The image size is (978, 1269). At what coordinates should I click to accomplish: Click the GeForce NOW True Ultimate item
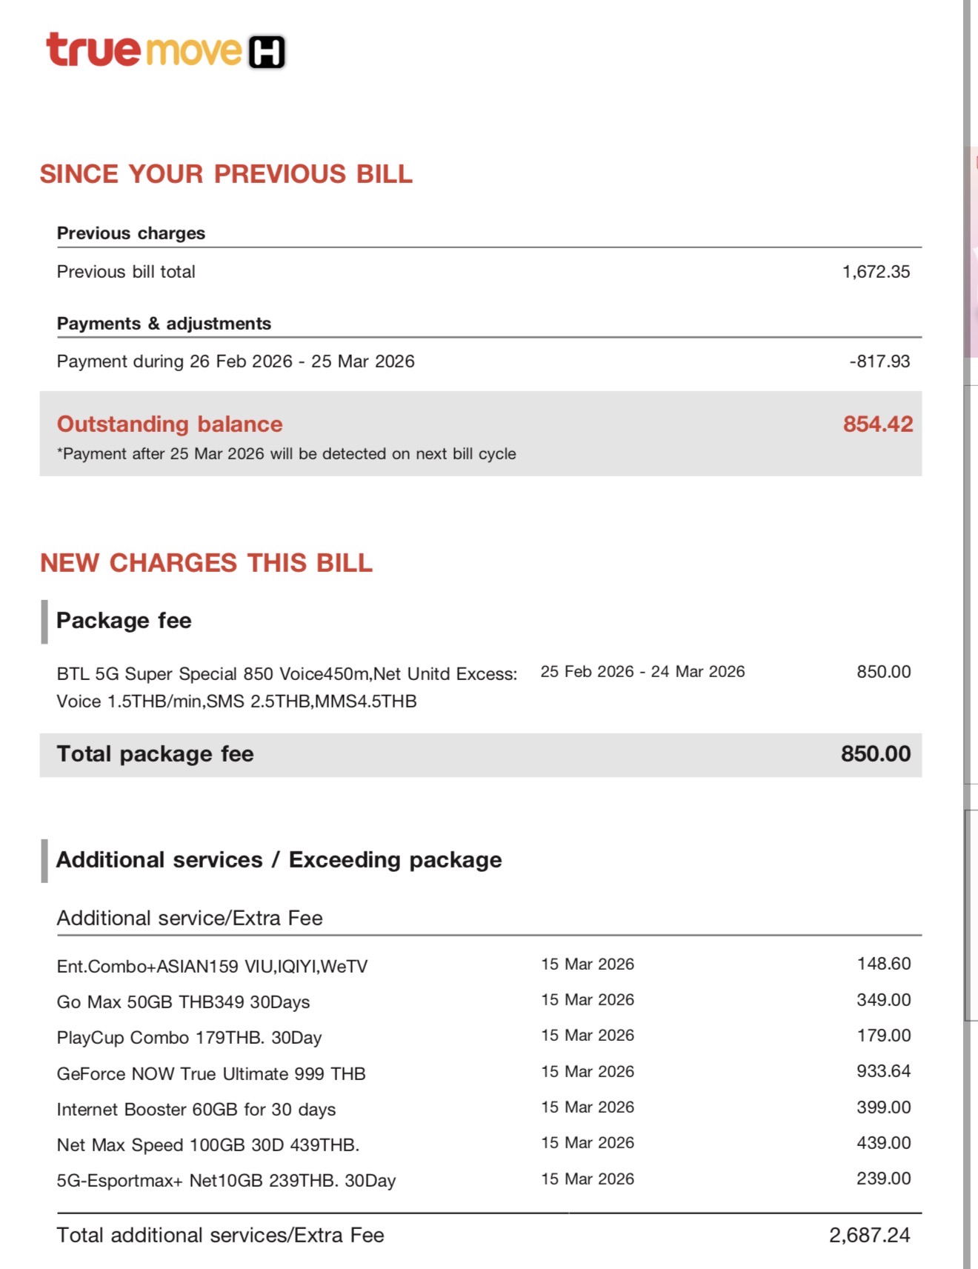[211, 1073]
